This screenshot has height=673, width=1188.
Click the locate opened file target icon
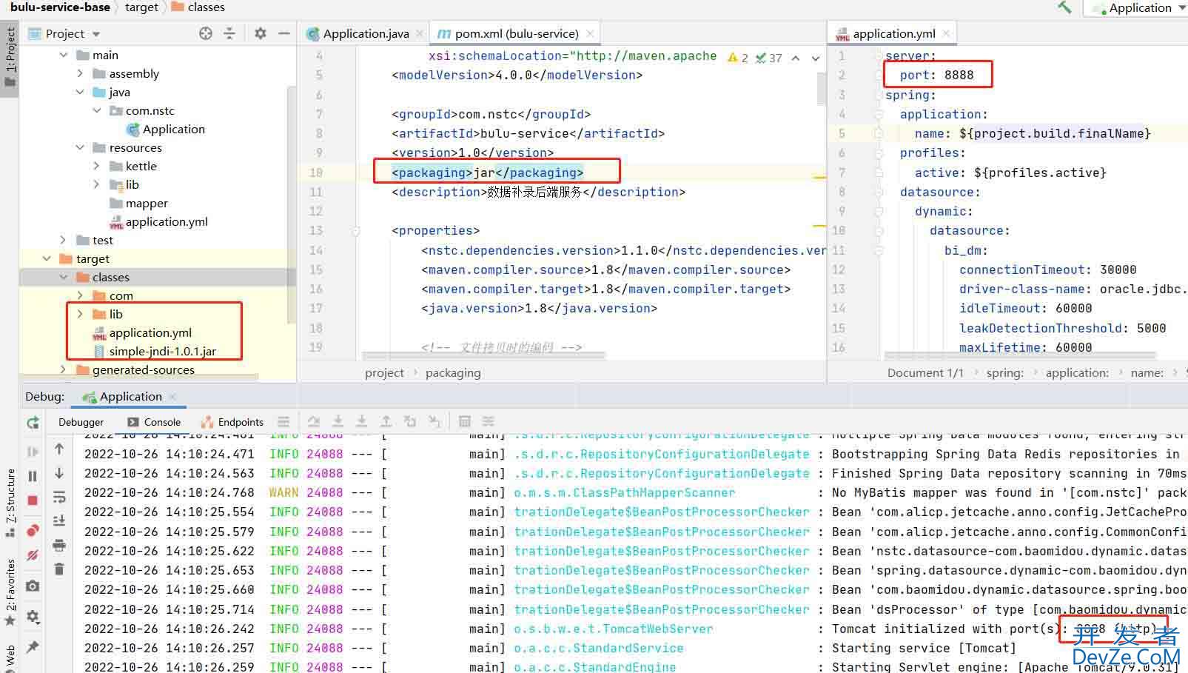[206, 33]
